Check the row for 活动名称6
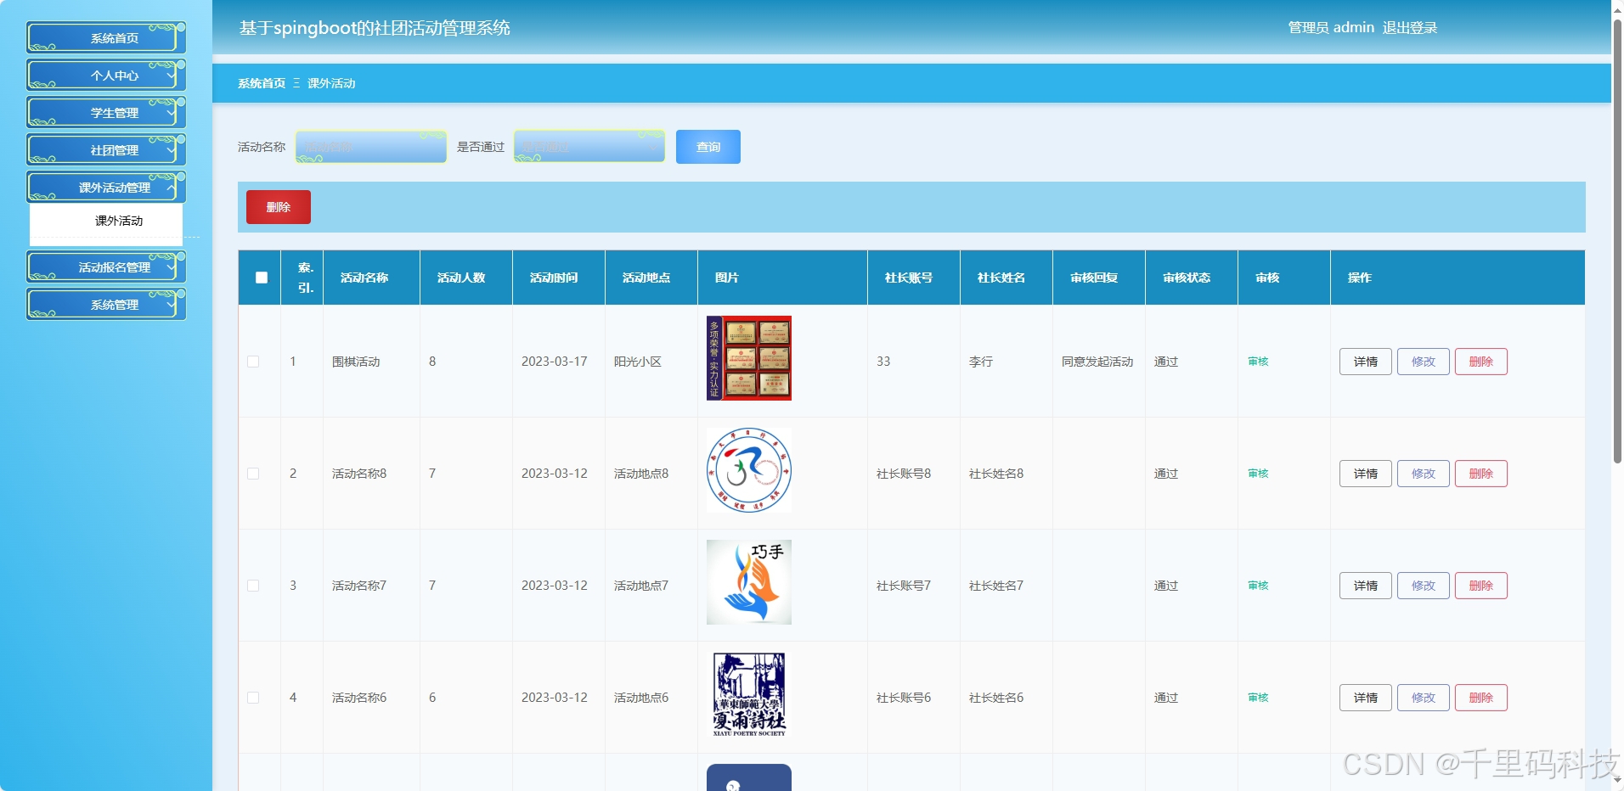 (x=253, y=698)
